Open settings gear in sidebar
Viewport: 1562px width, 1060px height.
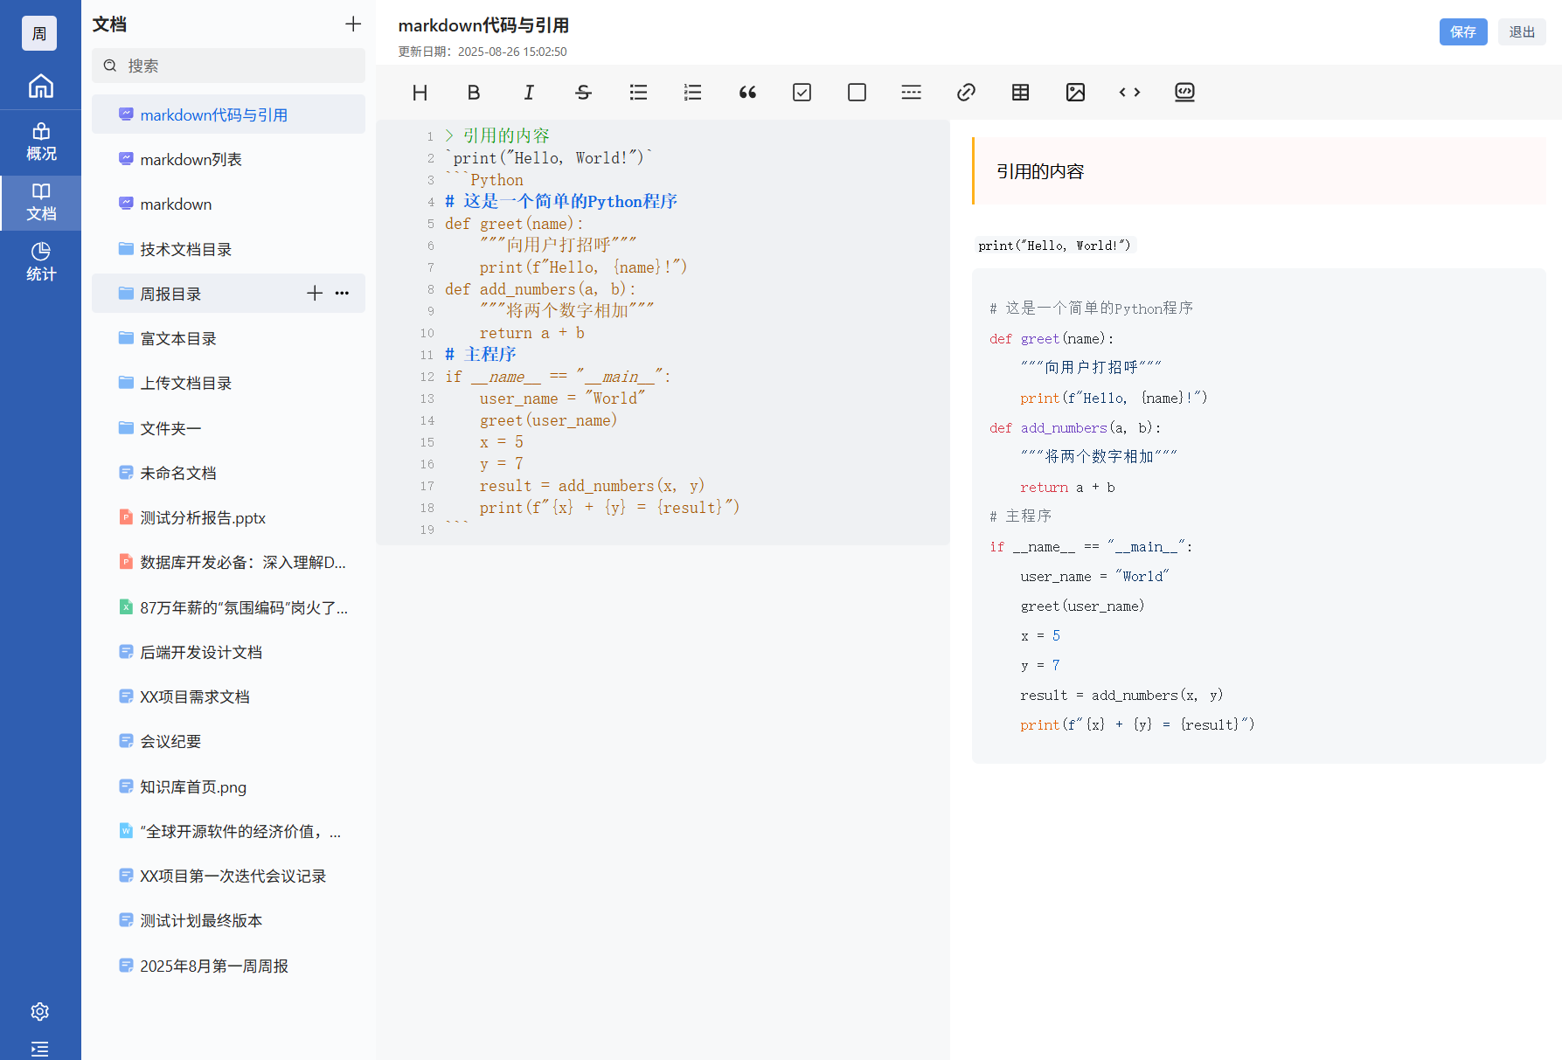point(40,1011)
